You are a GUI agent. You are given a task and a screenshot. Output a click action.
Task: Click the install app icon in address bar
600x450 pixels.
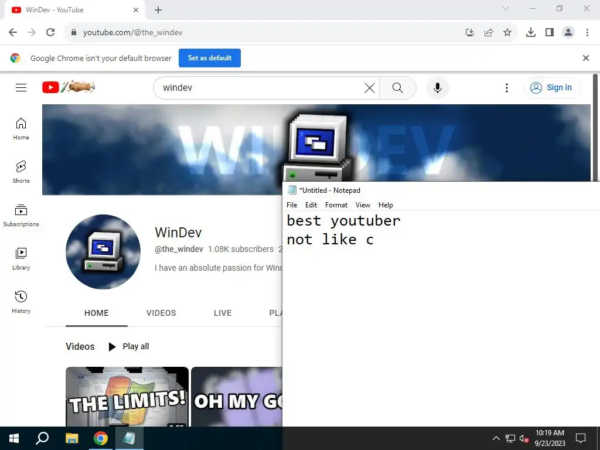point(470,33)
